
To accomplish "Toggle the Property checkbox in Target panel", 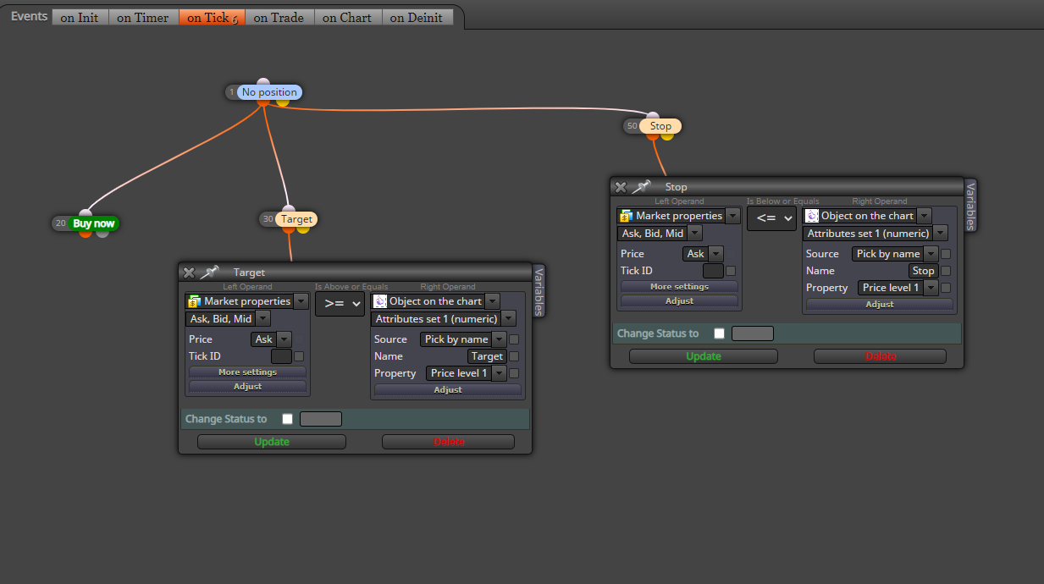I will [514, 373].
